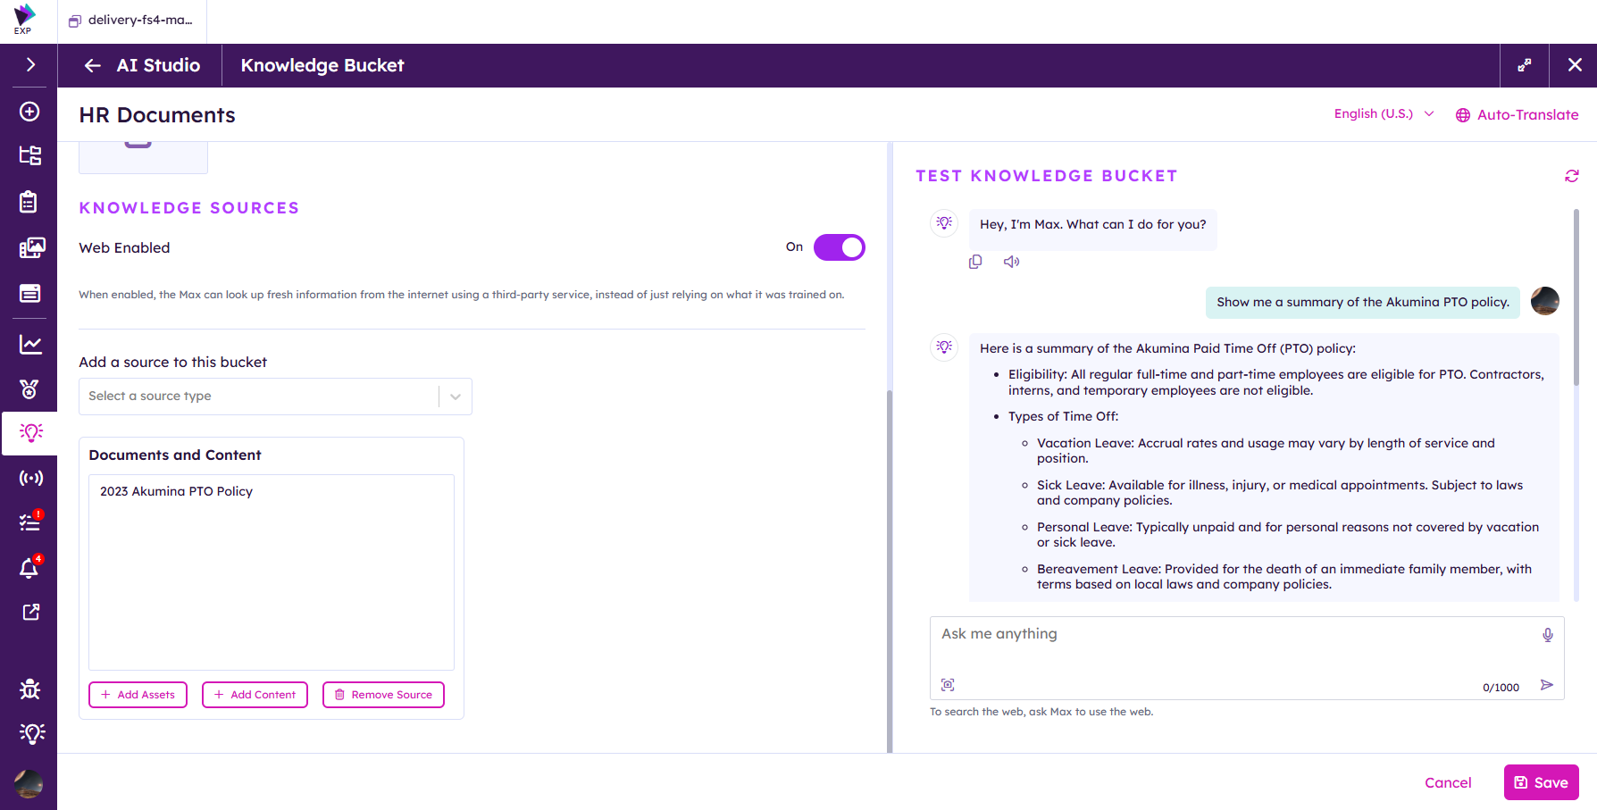Expand the left sidebar with the chevron

tap(29, 64)
